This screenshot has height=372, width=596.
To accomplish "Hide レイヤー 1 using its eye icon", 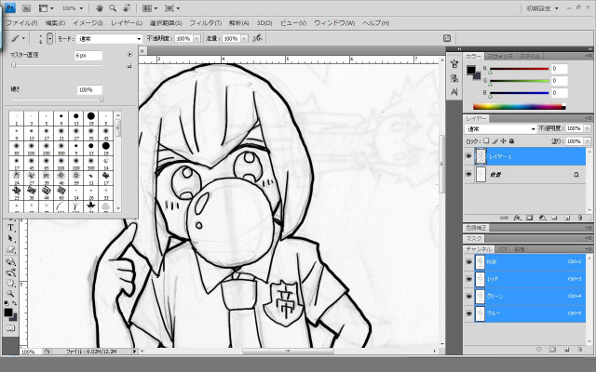I will click(x=468, y=156).
